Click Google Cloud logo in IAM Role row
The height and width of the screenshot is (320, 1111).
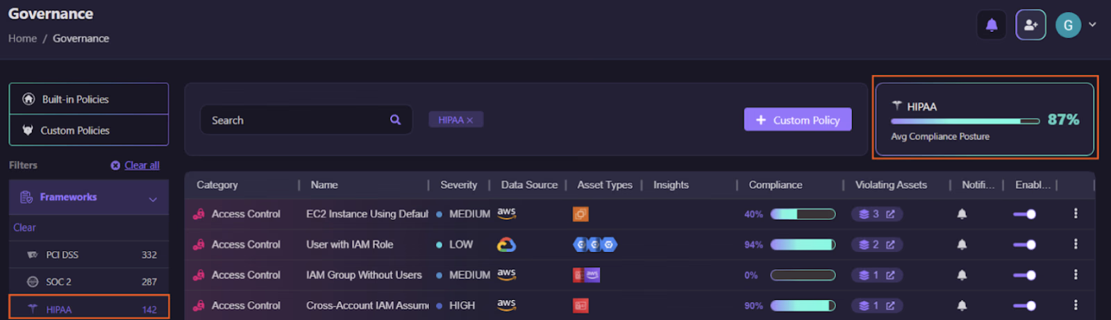pos(506,244)
